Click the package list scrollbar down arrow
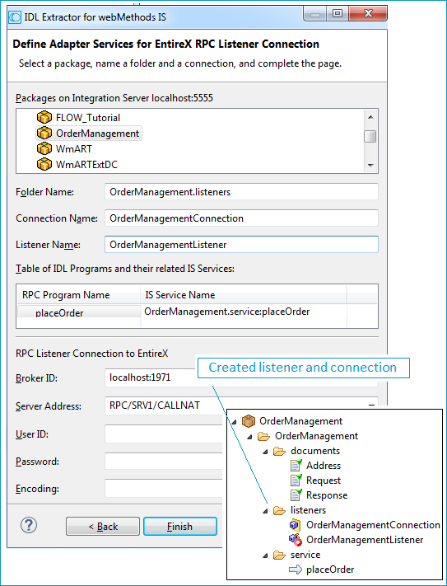Image resolution: width=447 pixels, height=586 pixels. point(370,165)
